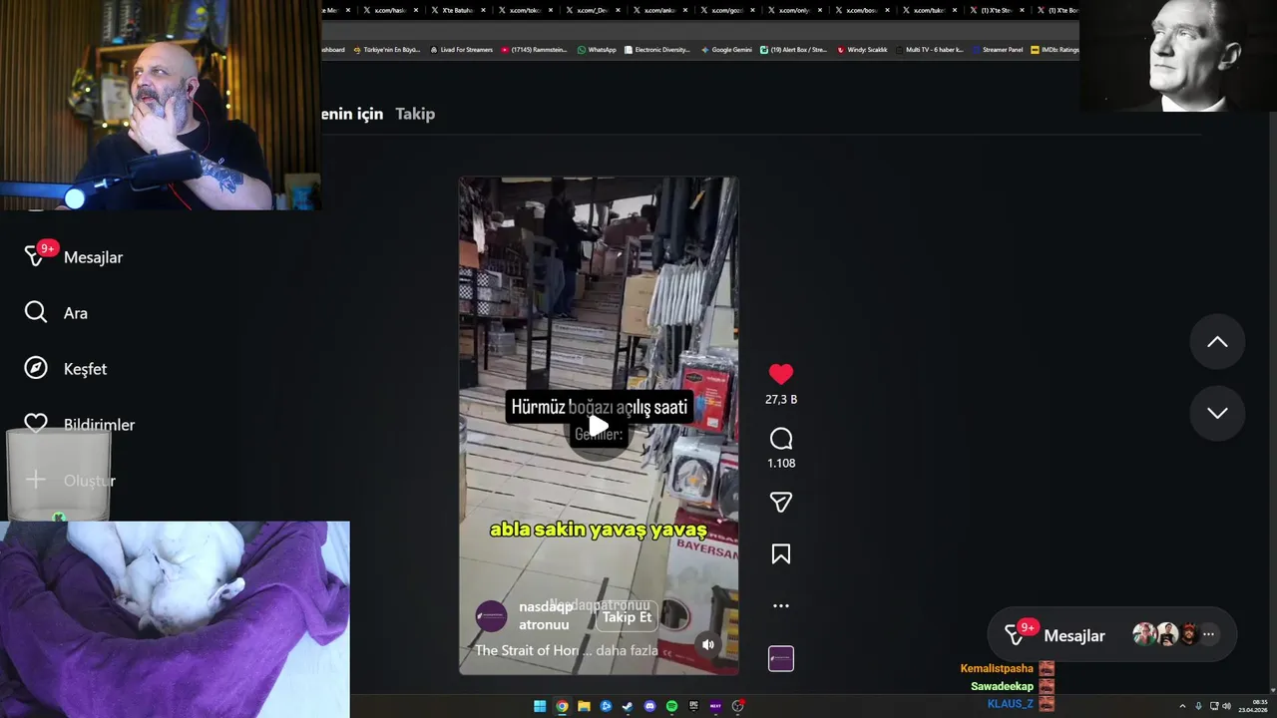Switch to the x.com/anka browser tab
This screenshot has height=718, width=1277.
[x=658, y=10]
